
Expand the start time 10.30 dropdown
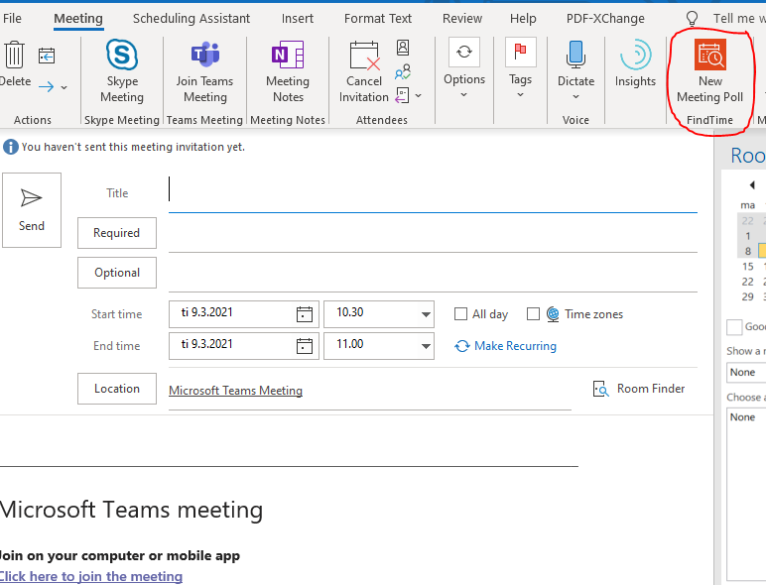coord(426,314)
